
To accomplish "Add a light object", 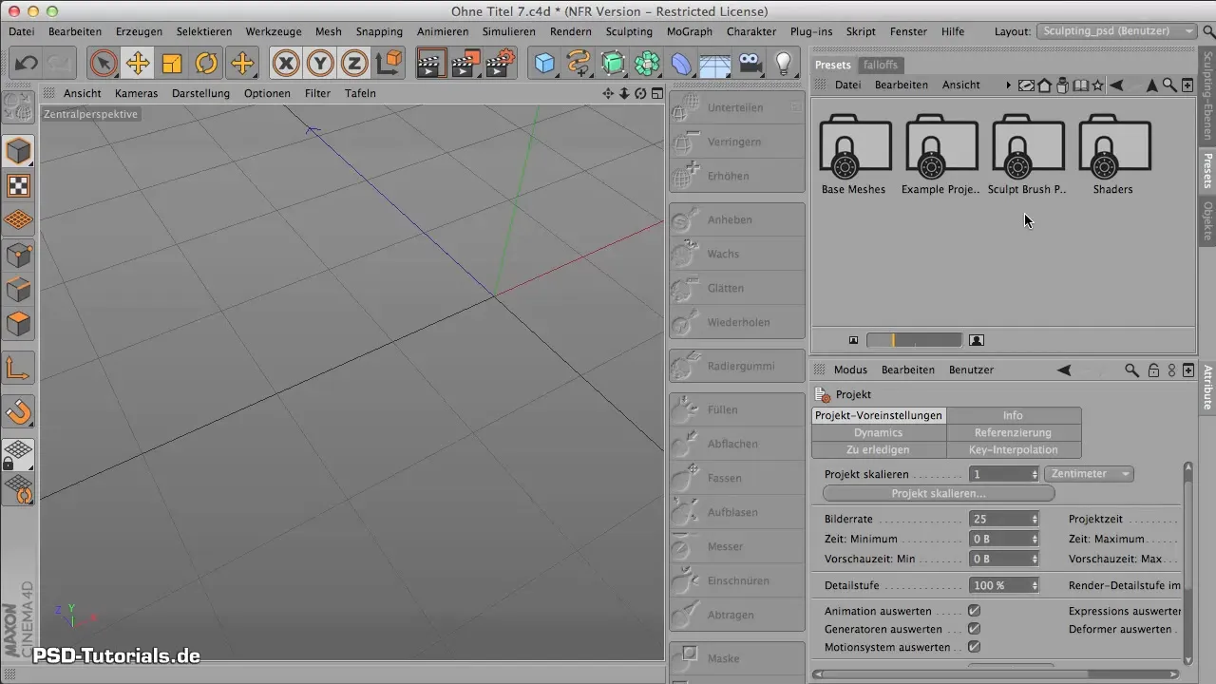I will tap(783, 64).
